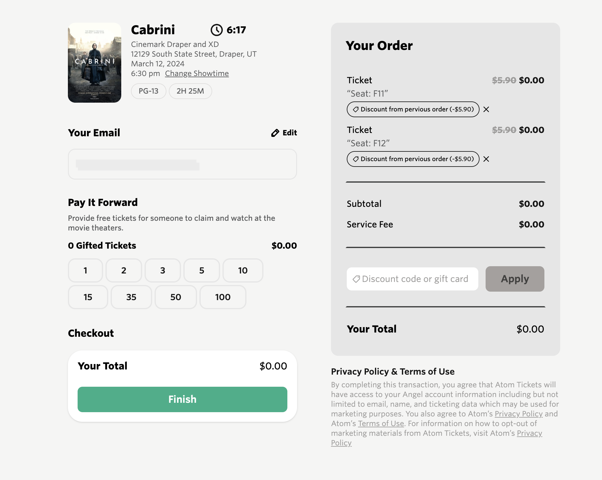Click the Apply discount button

point(515,279)
